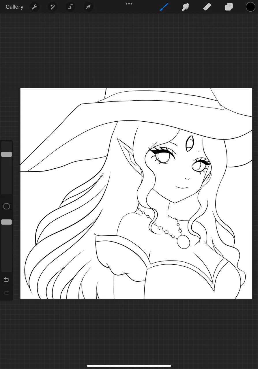Activate the Transform arrow tool

pyautogui.click(x=88, y=7)
